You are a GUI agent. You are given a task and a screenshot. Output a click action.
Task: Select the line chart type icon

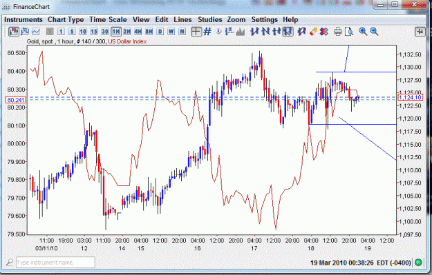tap(35, 32)
